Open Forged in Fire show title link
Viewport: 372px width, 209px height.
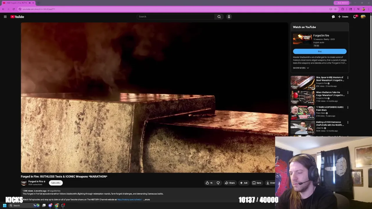(x=321, y=35)
